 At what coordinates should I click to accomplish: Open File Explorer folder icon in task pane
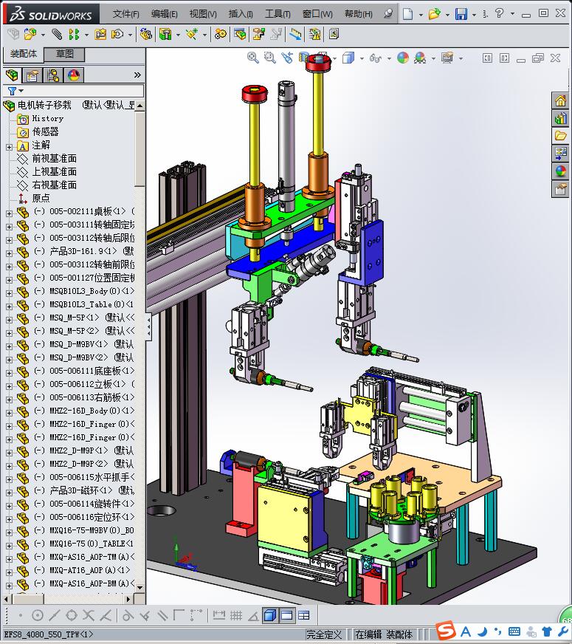(560, 136)
